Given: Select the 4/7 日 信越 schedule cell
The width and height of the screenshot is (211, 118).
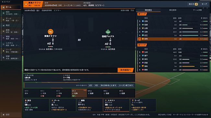Looking at the screenshot, I should 126,93.
